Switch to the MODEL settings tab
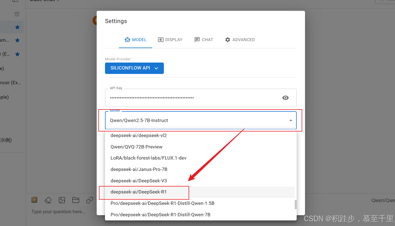 (136, 40)
